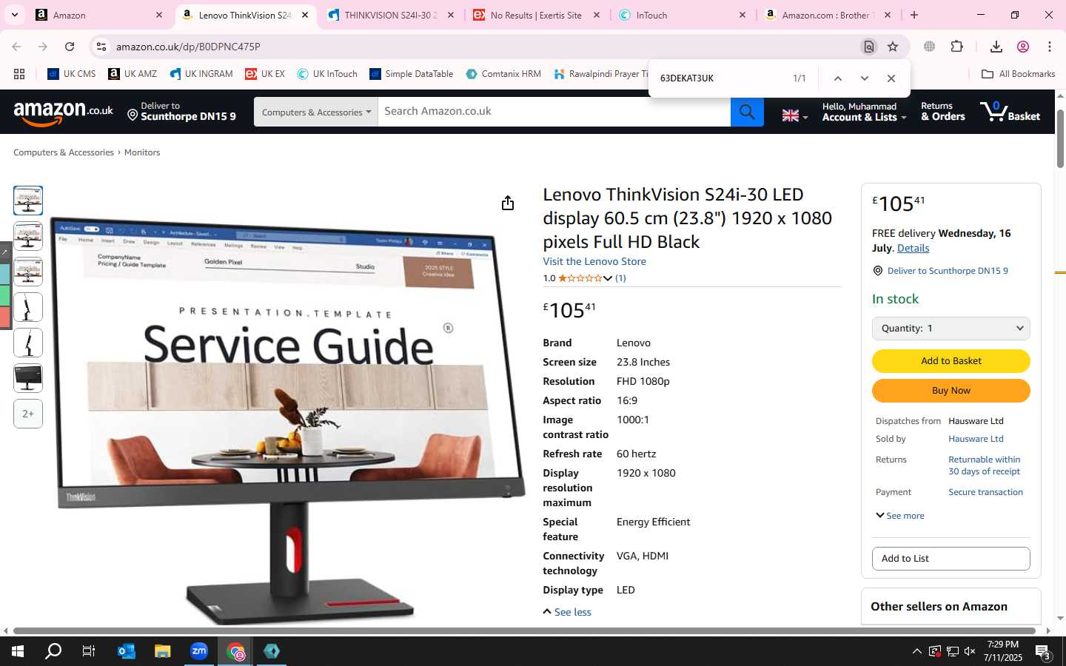The image size is (1066, 666).
Task: Click the find bar text 63DEKAT3UK
Action: [686, 78]
